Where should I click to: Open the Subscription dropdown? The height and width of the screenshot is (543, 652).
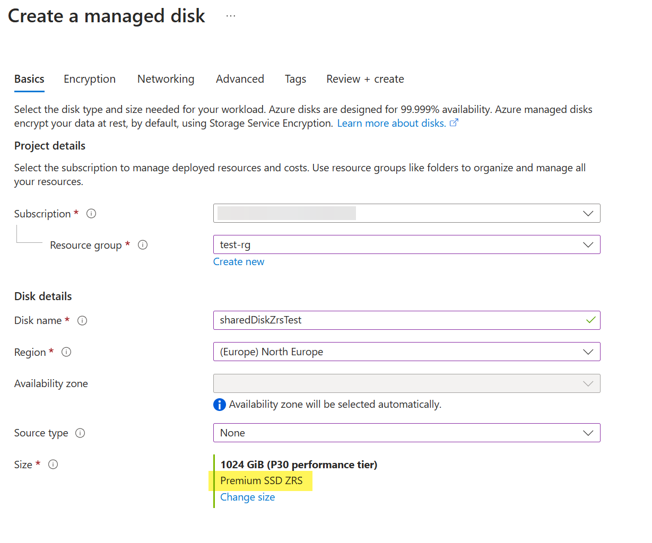pyautogui.click(x=406, y=214)
